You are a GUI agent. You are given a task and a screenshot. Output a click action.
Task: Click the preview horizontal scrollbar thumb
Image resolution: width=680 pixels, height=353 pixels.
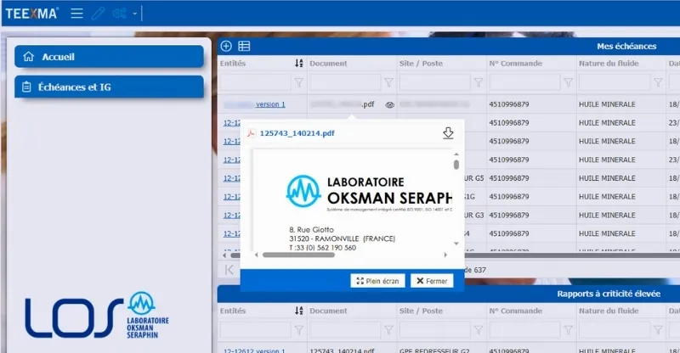tap(298, 255)
